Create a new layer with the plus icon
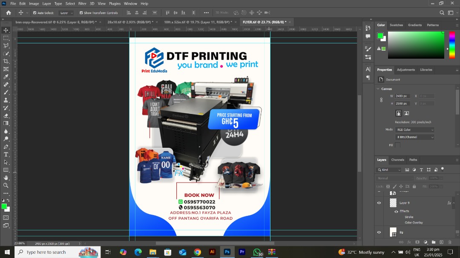Viewport: 460px width, 258px height. (442, 242)
